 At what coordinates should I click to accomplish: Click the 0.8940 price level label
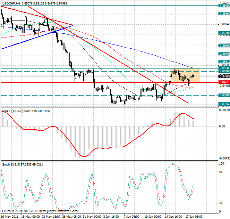(x=224, y=6)
